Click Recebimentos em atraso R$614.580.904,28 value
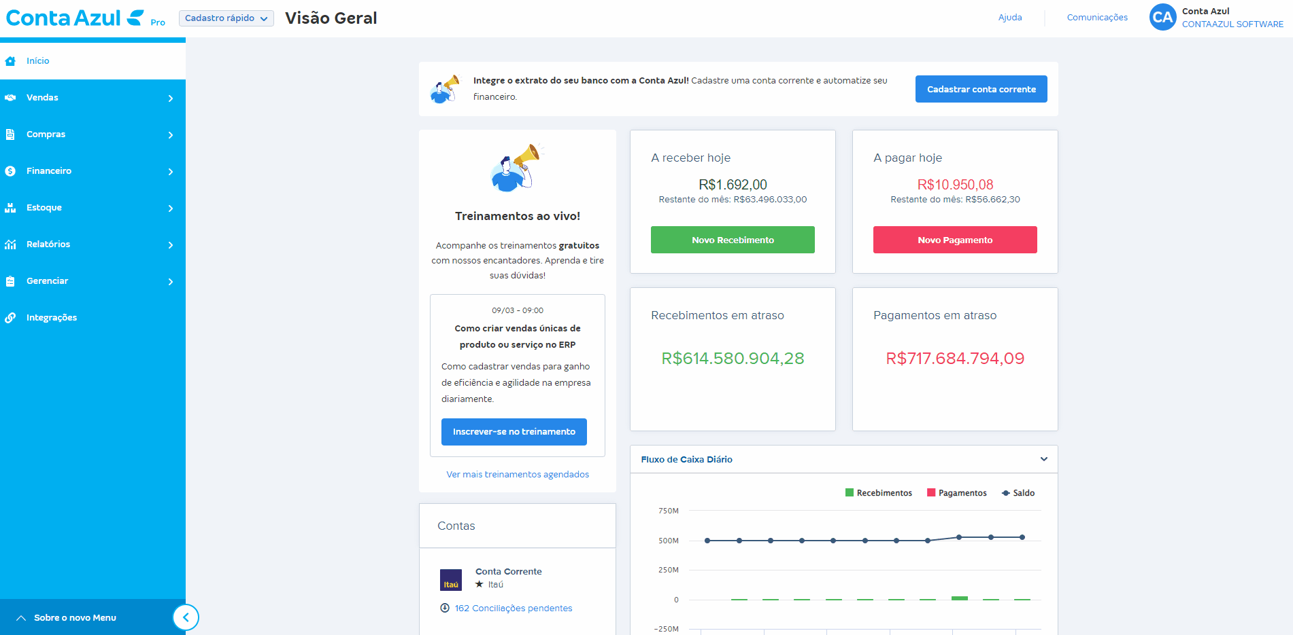Viewport: 1293px width, 635px height. (x=733, y=359)
